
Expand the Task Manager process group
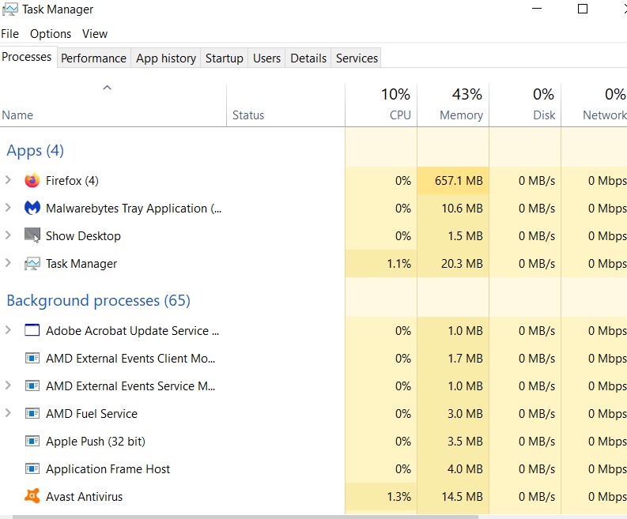click(x=8, y=263)
